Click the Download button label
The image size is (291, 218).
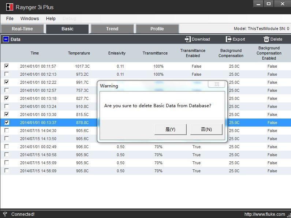(201, 39)
